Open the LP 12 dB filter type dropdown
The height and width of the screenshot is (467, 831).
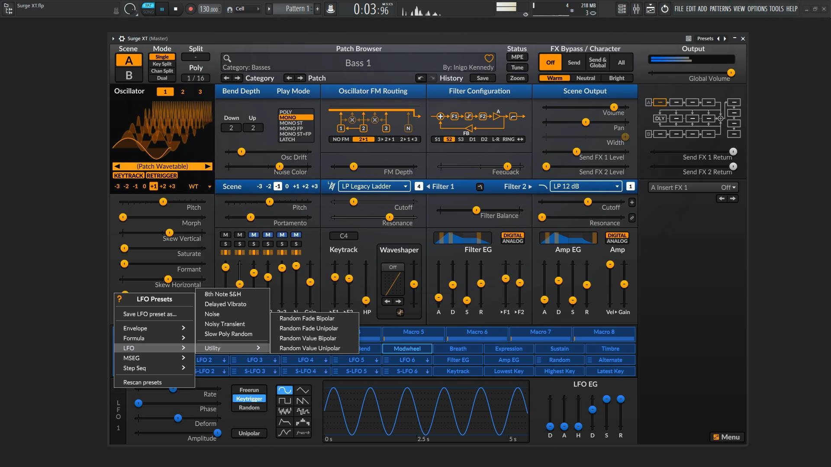(586, 186)
